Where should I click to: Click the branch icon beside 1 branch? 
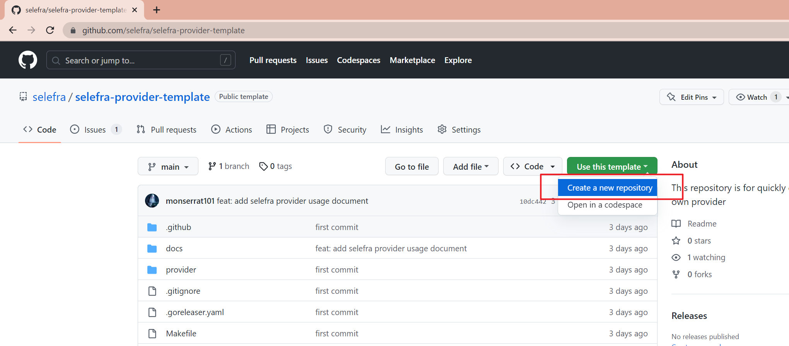tap(212, 166)
